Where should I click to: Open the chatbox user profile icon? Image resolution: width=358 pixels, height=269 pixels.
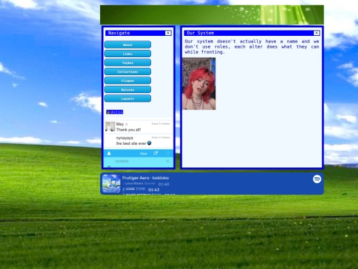pos(109,153)
